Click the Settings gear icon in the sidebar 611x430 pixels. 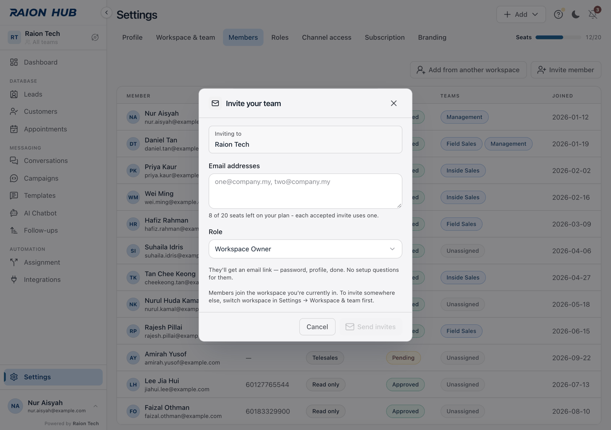[x=14, y=377]
